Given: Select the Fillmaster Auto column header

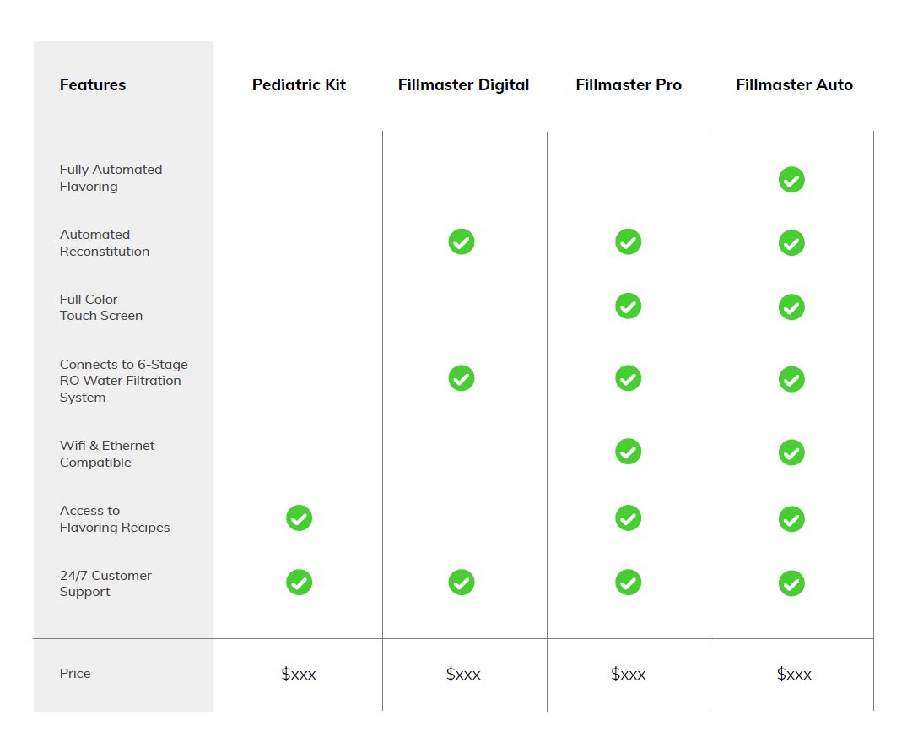Looking at the screenshot, I should pos(794,85).
